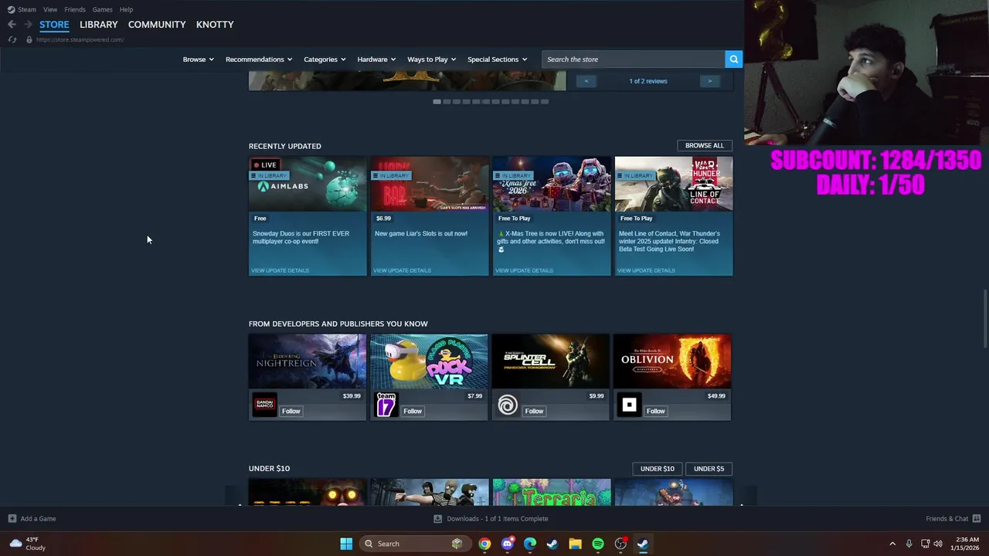Expand the Categories dropdown
Screen dimensions: 989x556
click(x=325, y=59)
